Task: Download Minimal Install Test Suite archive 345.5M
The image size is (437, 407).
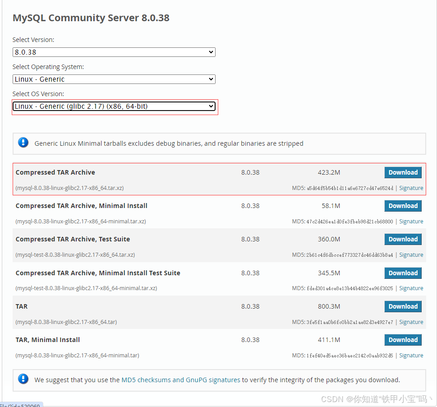Action: 403,273
